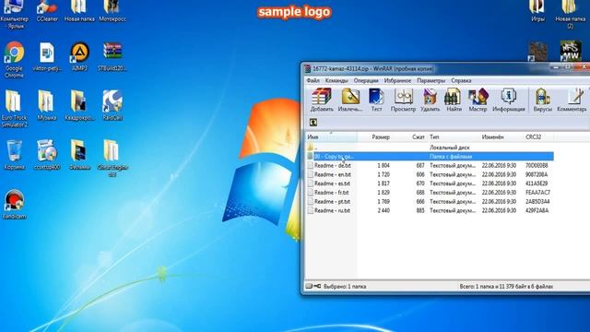Screen dimensions: 590x332
Task: Select the Bandicam desktop icon
Action: (x=15, y=205)
